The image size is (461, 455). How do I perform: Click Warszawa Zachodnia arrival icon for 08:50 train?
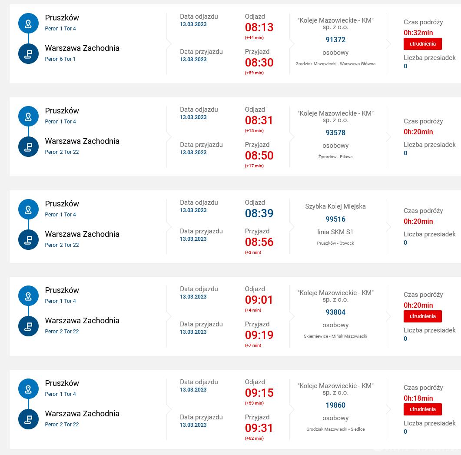tap(28, 147)
